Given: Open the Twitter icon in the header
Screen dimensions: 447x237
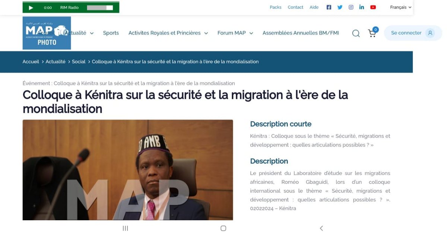Looking at the screenshot, I should pyautogui.click(x=340, y=7).
